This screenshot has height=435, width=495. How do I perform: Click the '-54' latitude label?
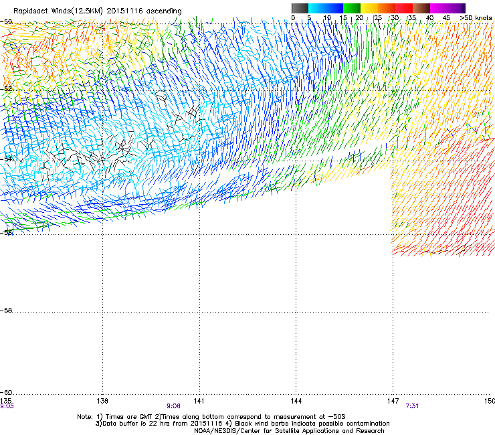(x=6, y=159)
